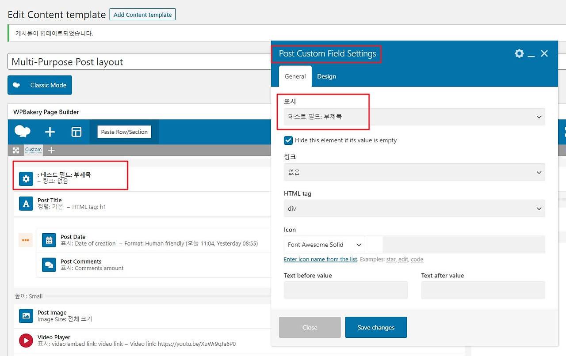Click the 'WPBakery Page Builder' panel heading
This screenshot has height=356, width=566.
pyautogui.click(x=46, y=112)
